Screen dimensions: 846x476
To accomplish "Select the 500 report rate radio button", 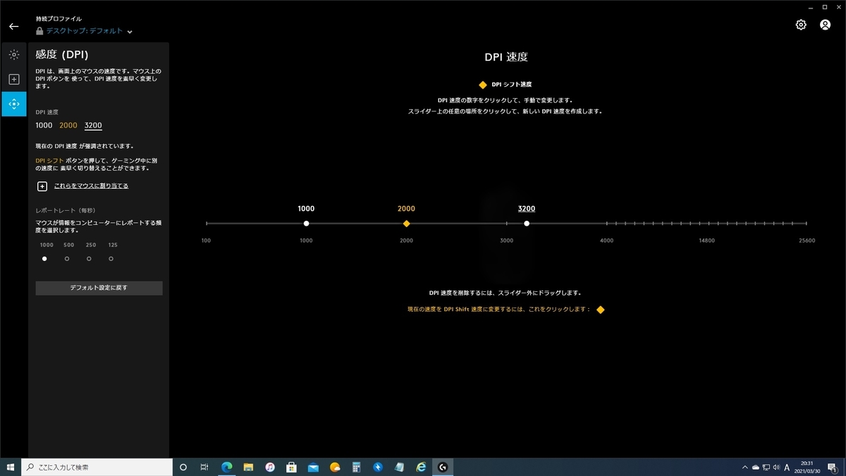I will (x=67, y=258).
